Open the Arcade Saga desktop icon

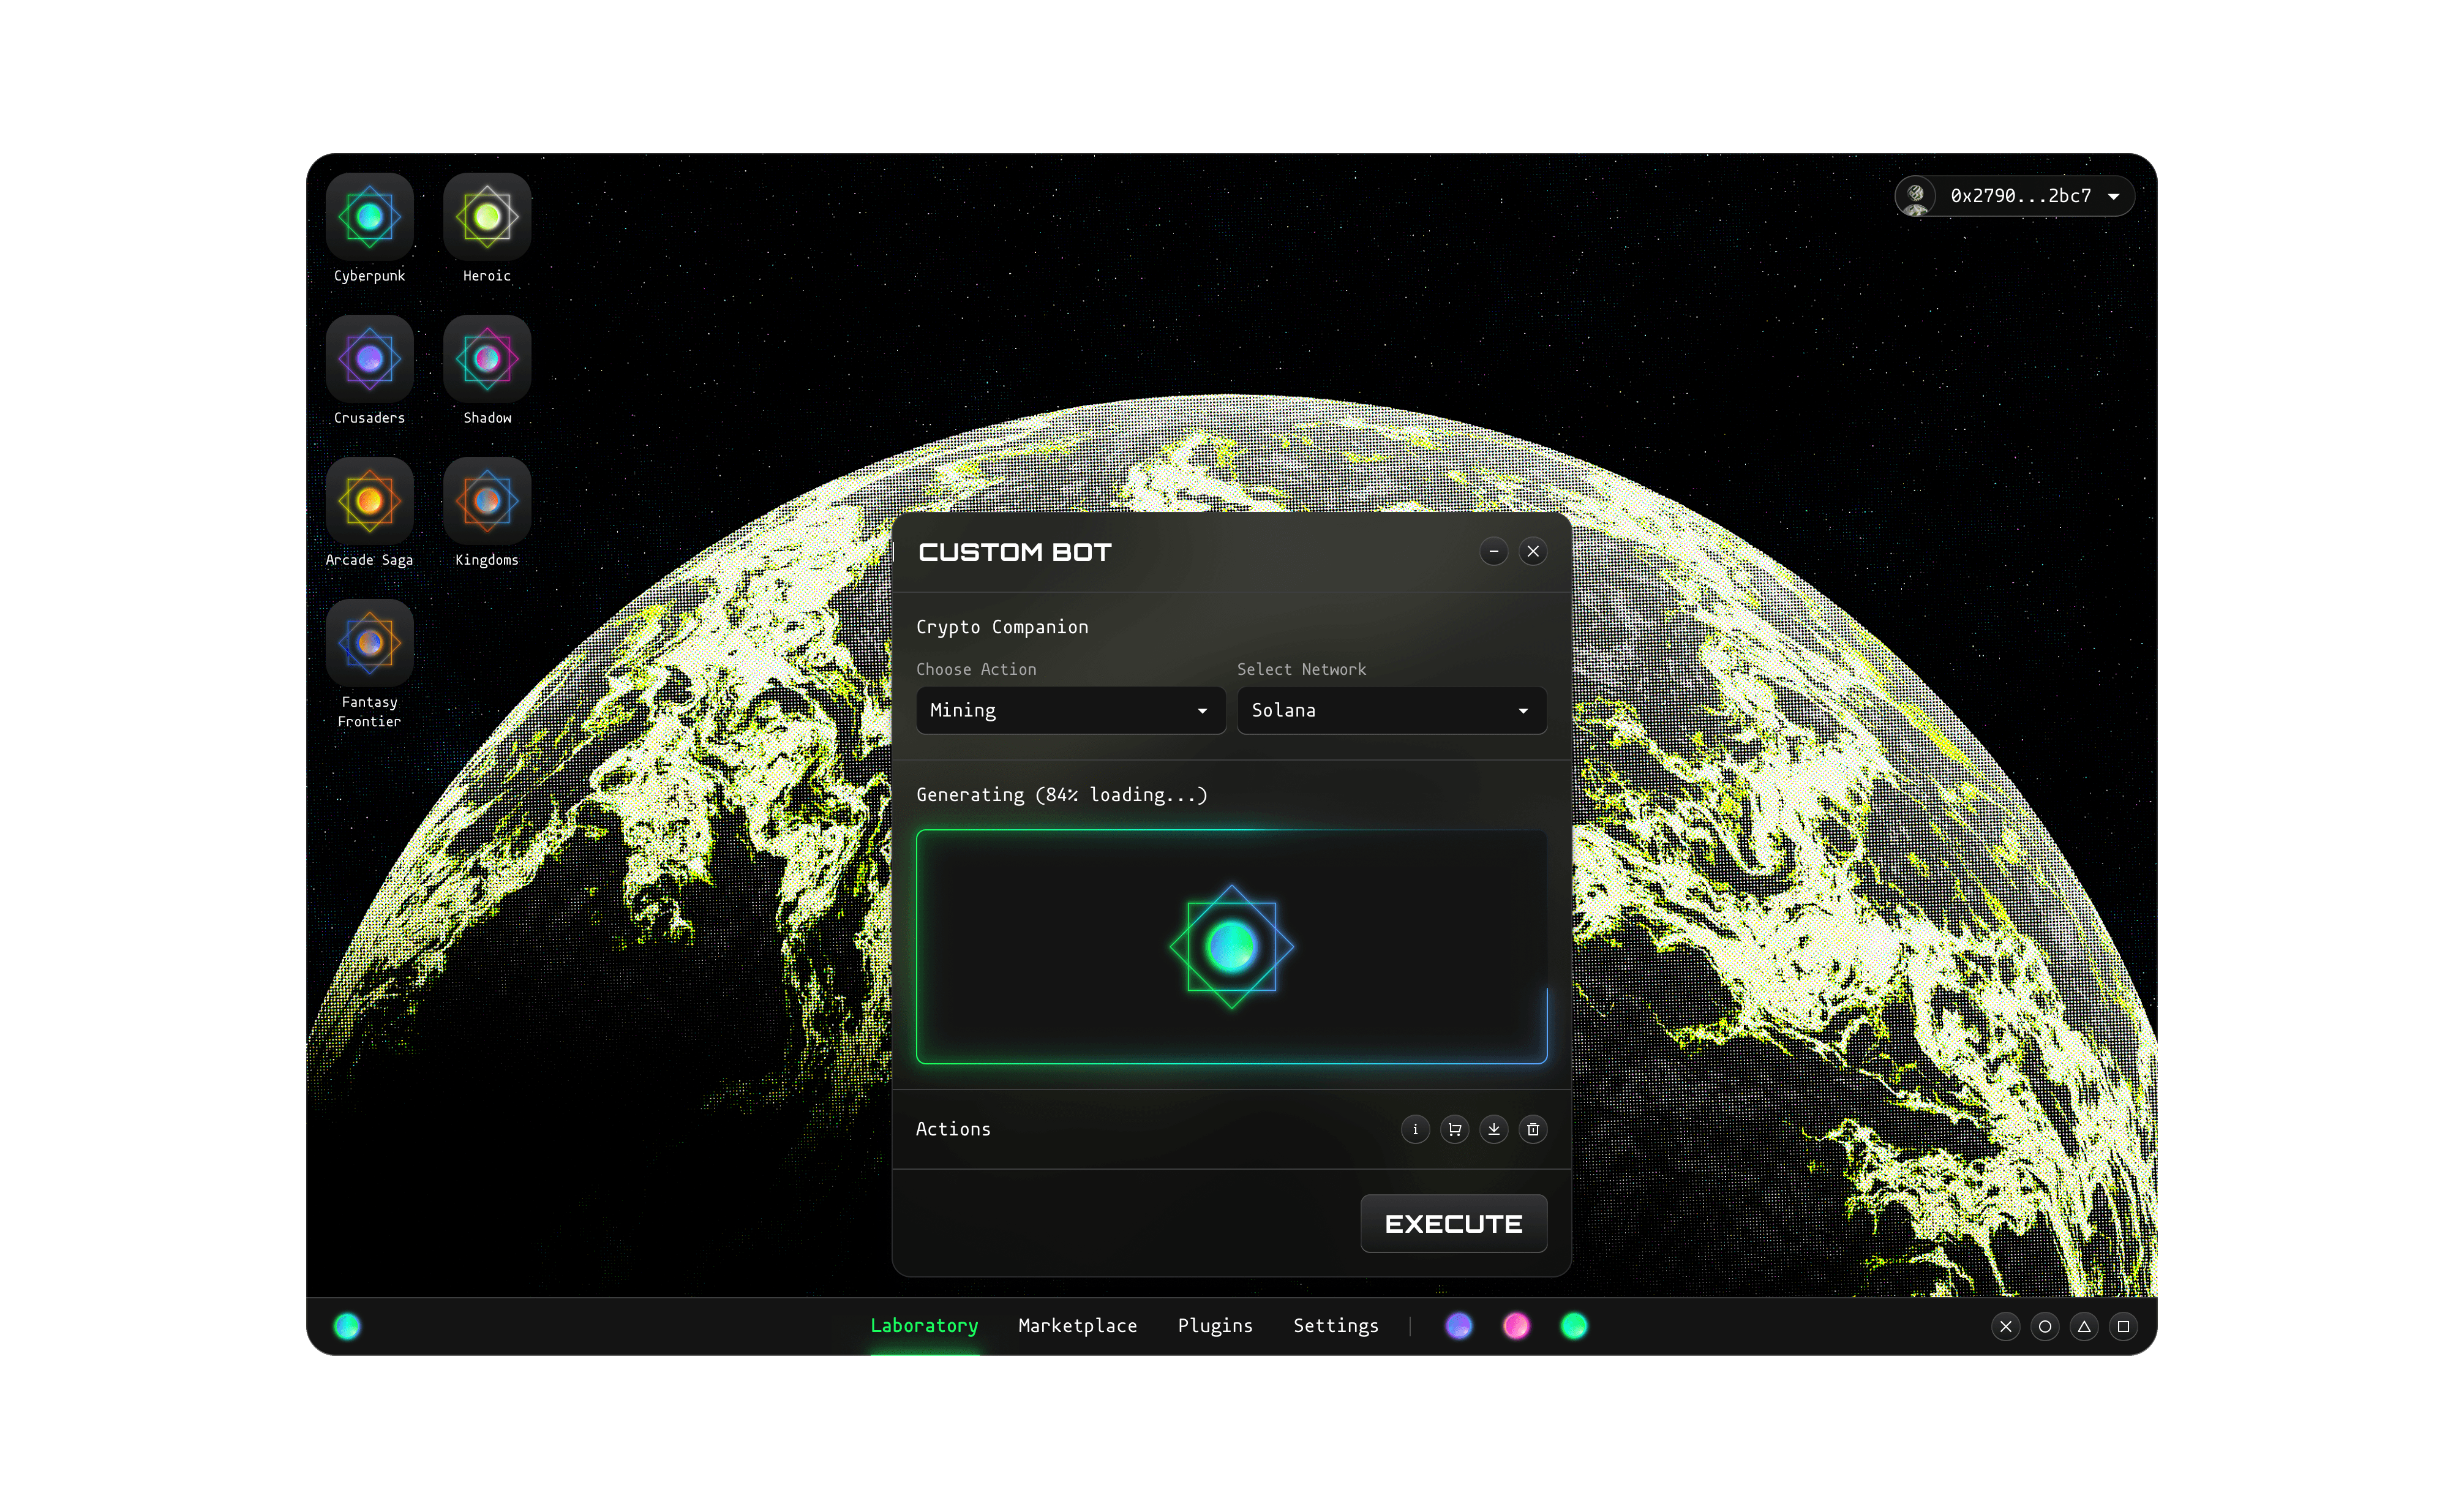[369, 501]
